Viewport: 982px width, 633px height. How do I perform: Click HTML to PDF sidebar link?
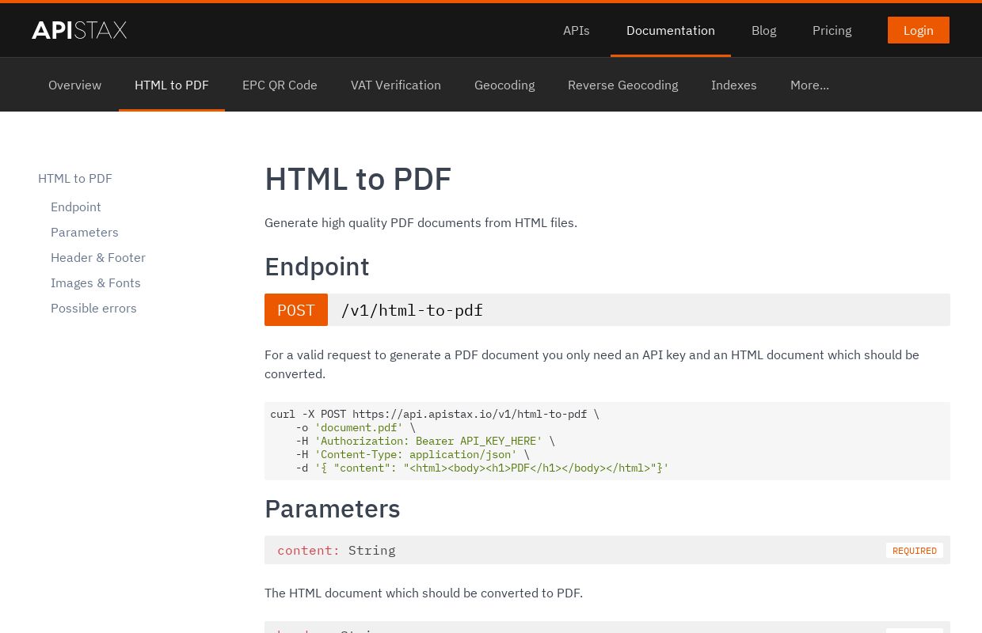[75, 178]
